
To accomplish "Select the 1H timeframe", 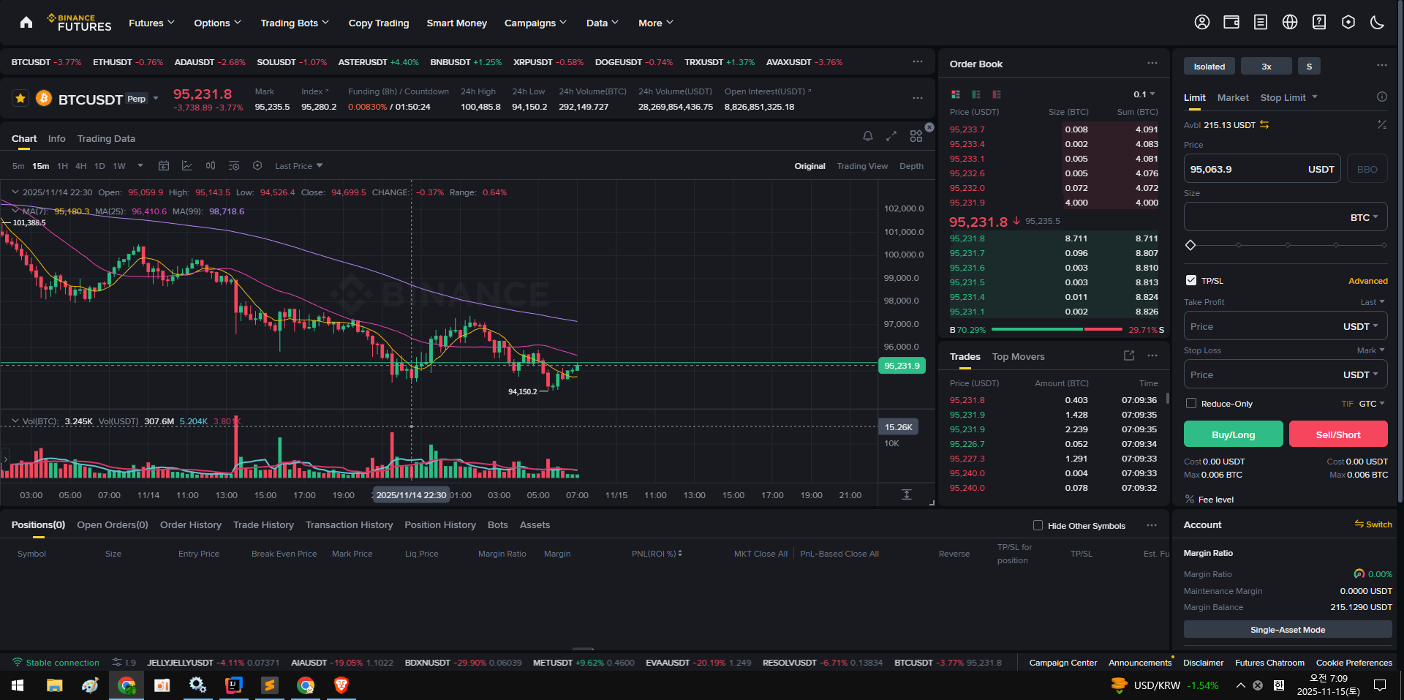I will [62, 166].
